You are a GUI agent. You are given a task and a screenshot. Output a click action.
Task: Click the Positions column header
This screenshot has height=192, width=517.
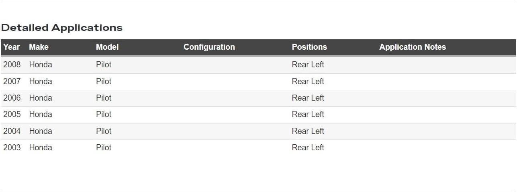309,47
